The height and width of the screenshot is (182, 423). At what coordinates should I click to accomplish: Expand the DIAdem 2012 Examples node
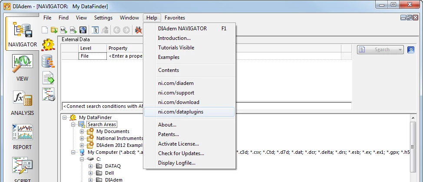pos(82,146)
